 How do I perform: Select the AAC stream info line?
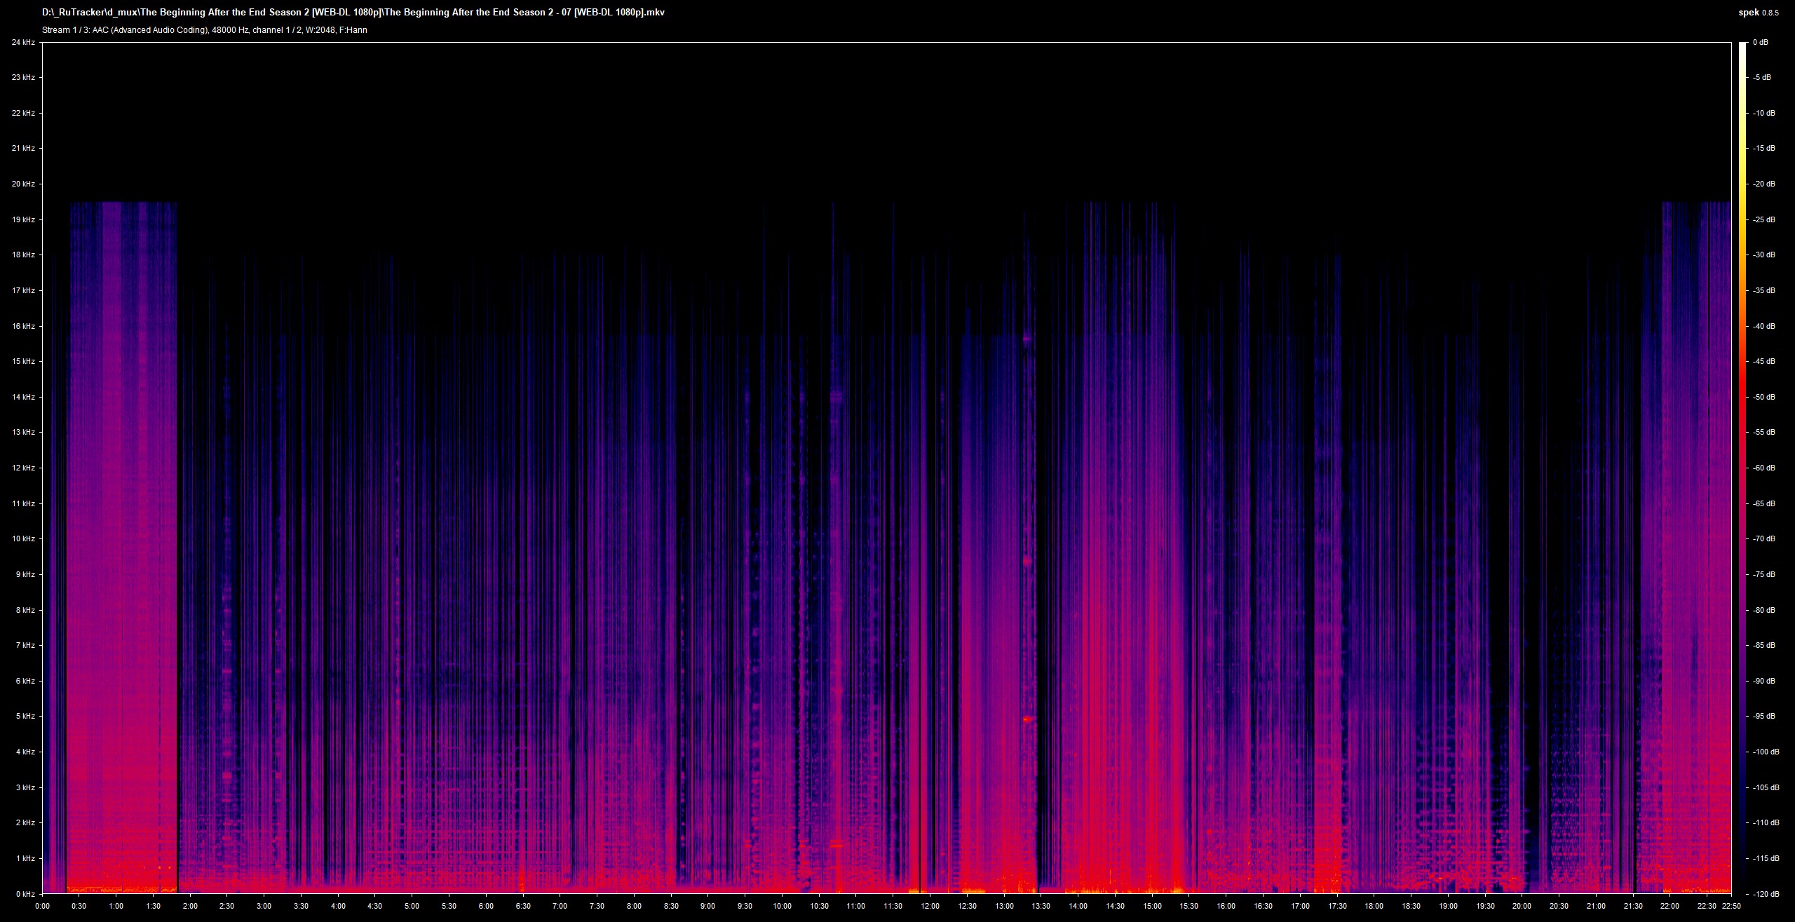(x=205, y=30)
